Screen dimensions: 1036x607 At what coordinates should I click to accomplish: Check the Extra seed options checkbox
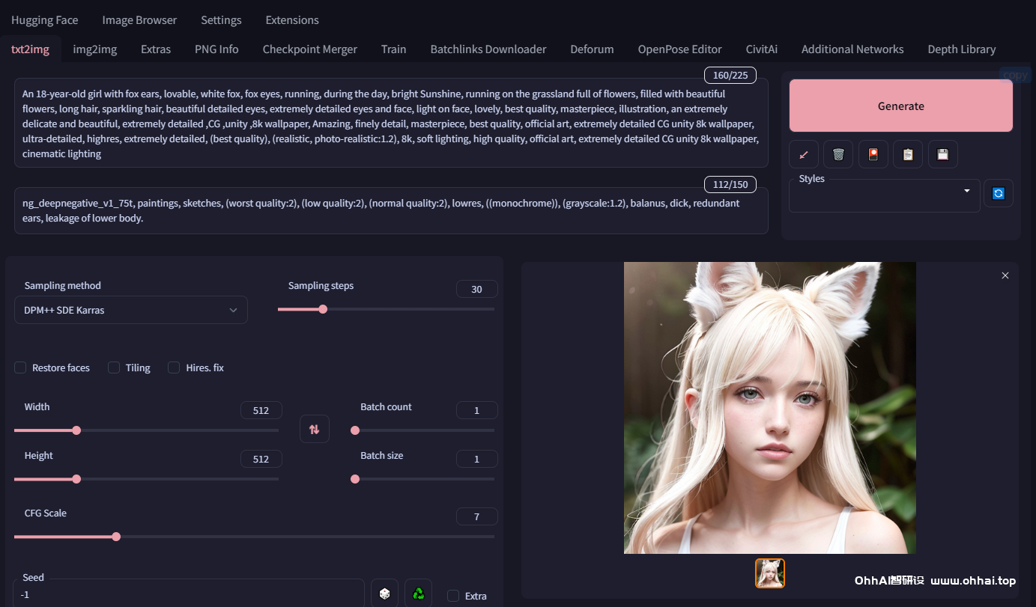click(x=453, y=596)
